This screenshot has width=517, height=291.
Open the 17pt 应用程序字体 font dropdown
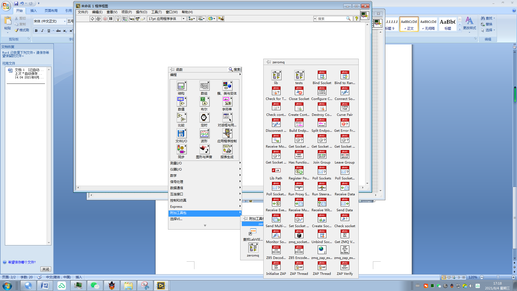pyautogui.click(x=184, y=19)
